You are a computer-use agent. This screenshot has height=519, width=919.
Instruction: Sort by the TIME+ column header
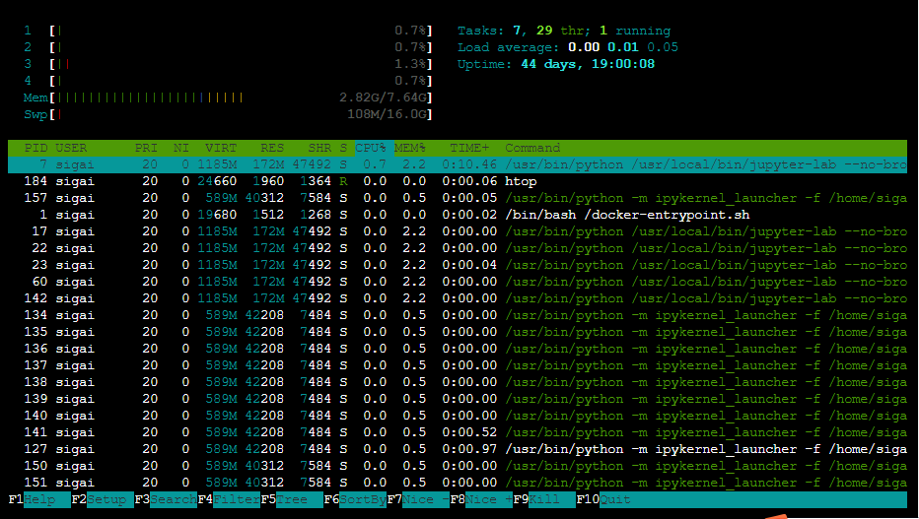coord(469,148)
